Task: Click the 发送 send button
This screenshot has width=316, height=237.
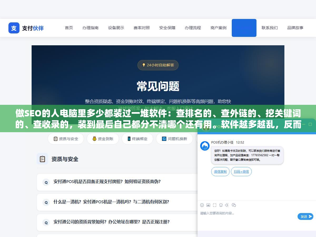Action: 305,216
